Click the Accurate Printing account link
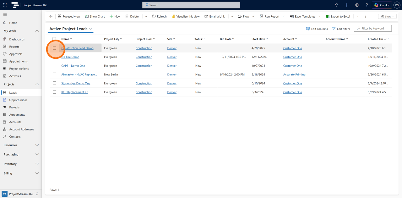The height and width of the screenshot is (198, 402). coord(294,74)
